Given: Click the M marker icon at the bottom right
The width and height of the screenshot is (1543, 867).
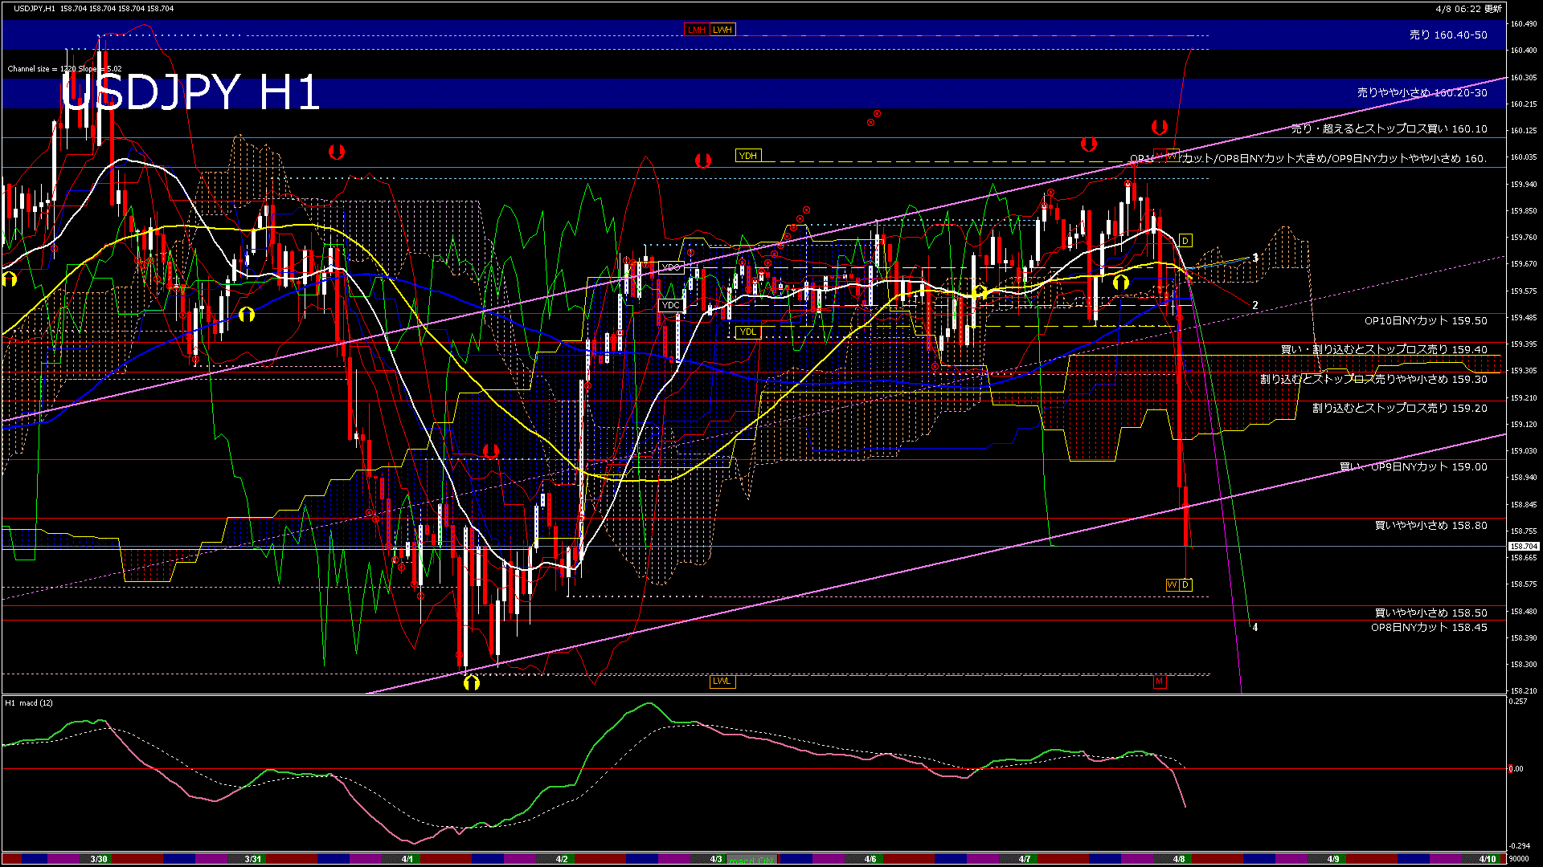Looking at the screenshot, I should pos(1159,681).
